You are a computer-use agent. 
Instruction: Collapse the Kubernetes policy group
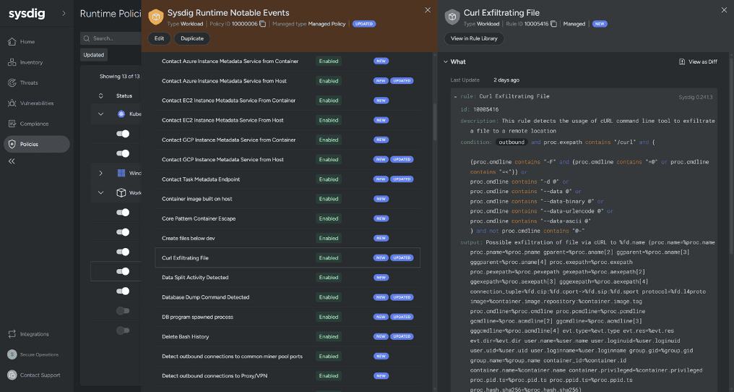pyautogui.click(x=100, y=114)
